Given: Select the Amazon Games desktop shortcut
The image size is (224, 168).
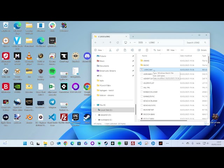Looking at the screenshot, I should (x=29, y=105).
